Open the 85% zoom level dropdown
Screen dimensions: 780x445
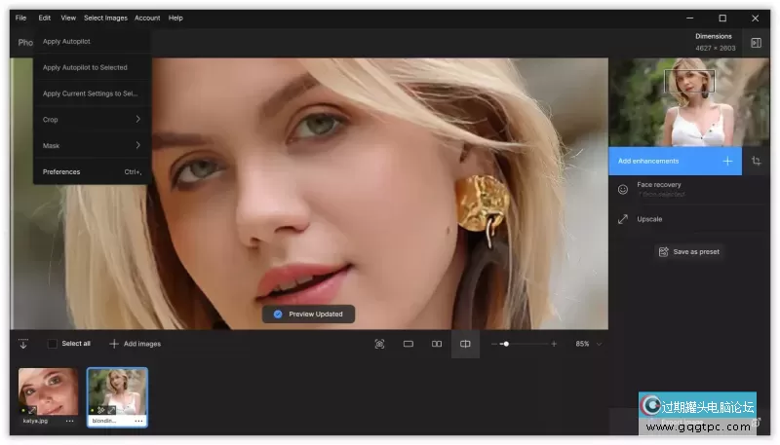[588, 344]
